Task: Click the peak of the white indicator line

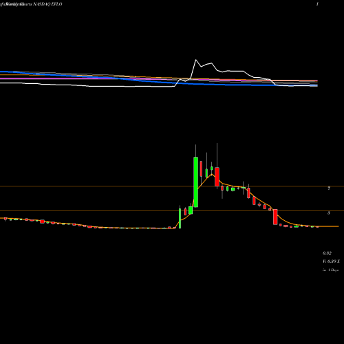Action: (196, 60)
